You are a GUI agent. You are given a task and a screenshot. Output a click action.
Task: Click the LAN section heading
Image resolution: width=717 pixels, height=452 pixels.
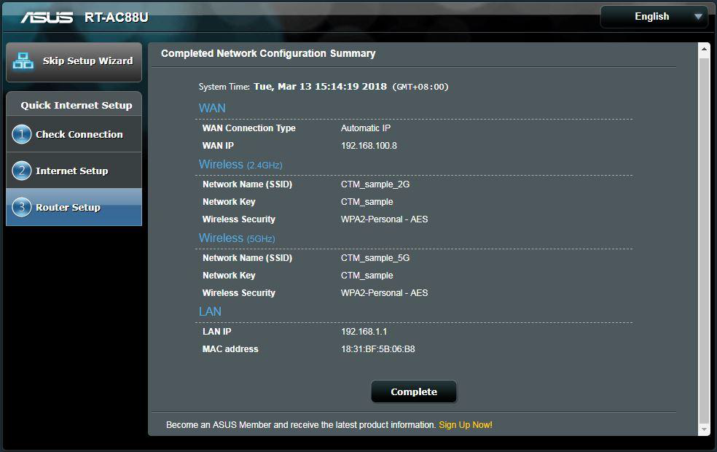pyautogui.click(x=210, y=311)
